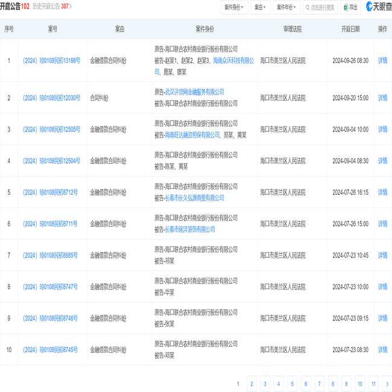392x392 pixels.
Task: View 详情 for case 12505号
Action: click(382, 130)
